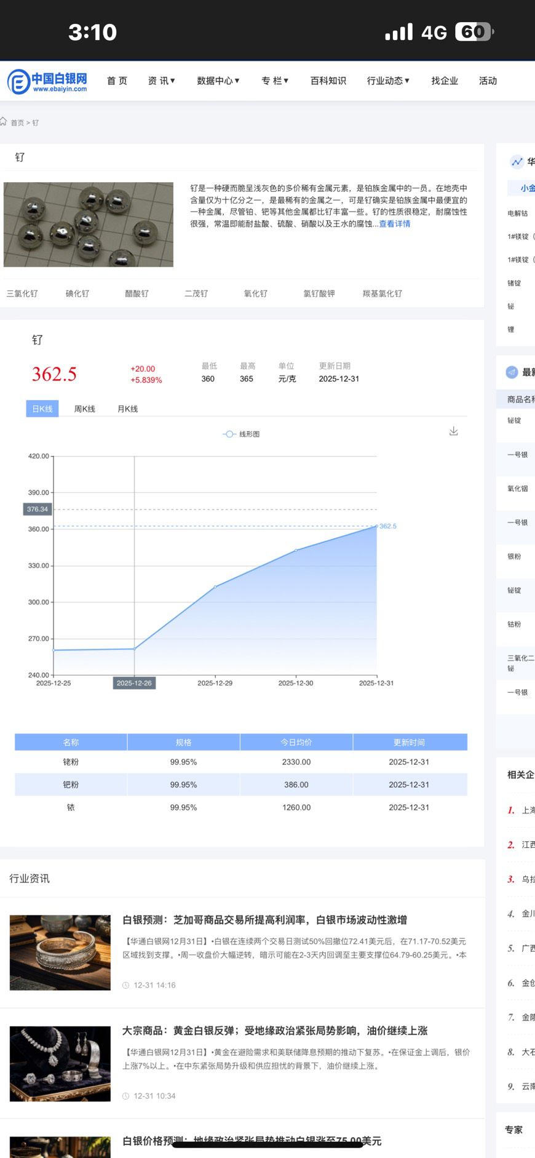Open the 专栏 dropdown menu

pyautogui.click(x=275, y=81)
